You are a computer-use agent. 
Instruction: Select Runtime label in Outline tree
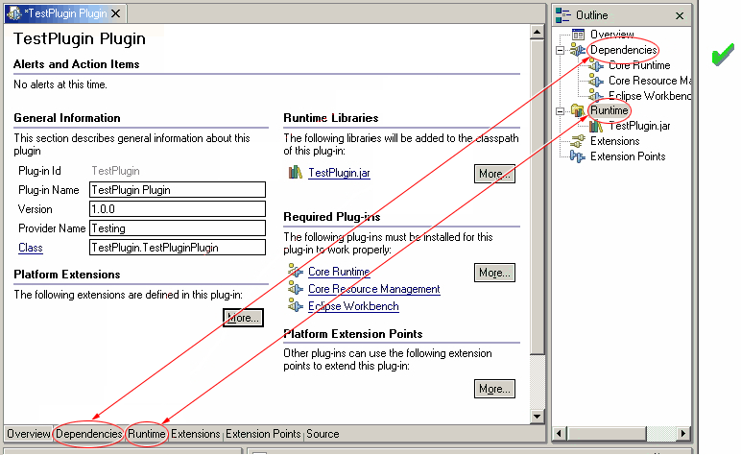tap(610, 110)
